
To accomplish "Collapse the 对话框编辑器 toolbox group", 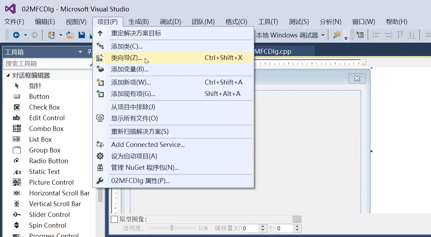I will (x=8, y=75).
